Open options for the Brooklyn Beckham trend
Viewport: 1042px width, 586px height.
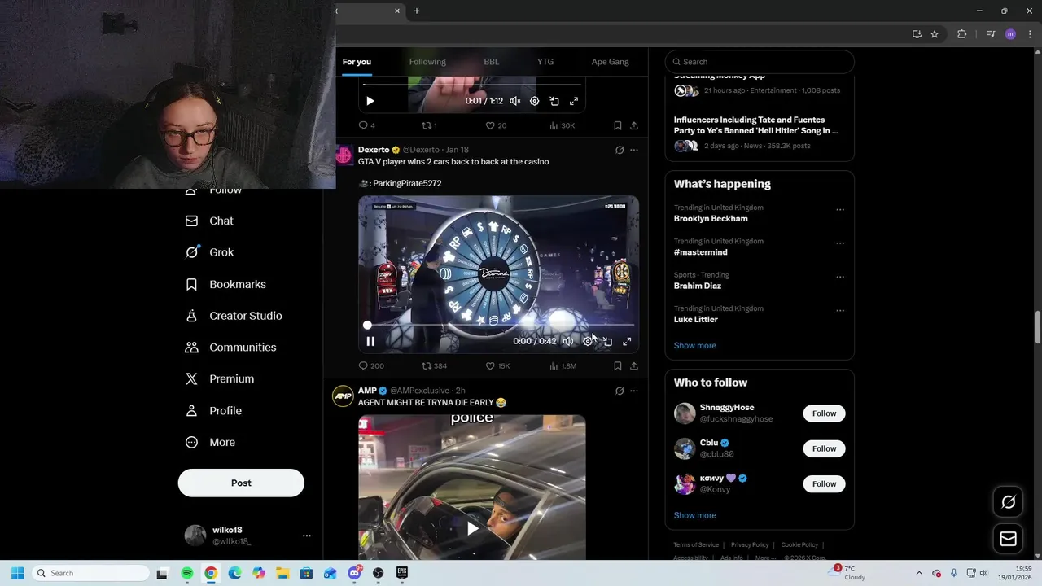(840, 209)
